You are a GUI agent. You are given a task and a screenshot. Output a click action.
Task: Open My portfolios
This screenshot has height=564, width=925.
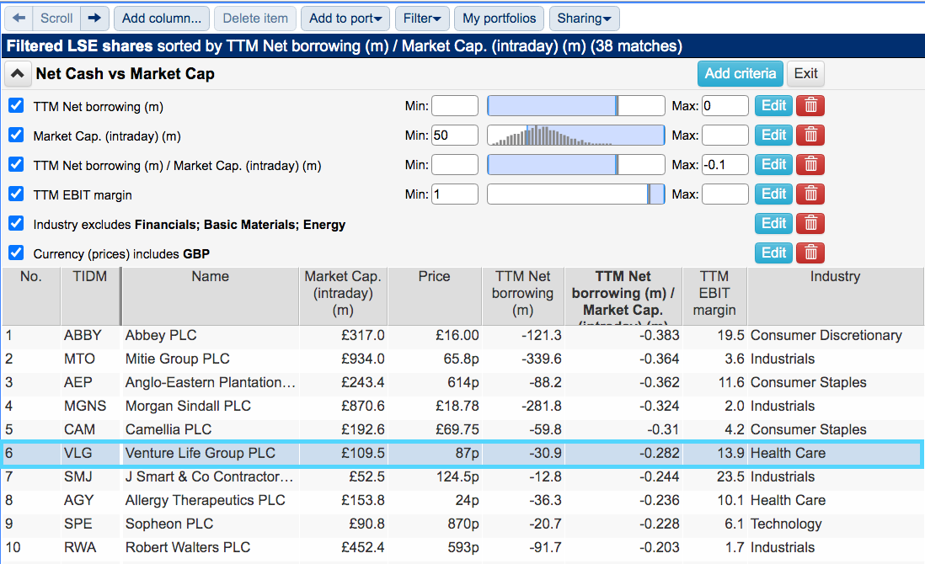499,19
